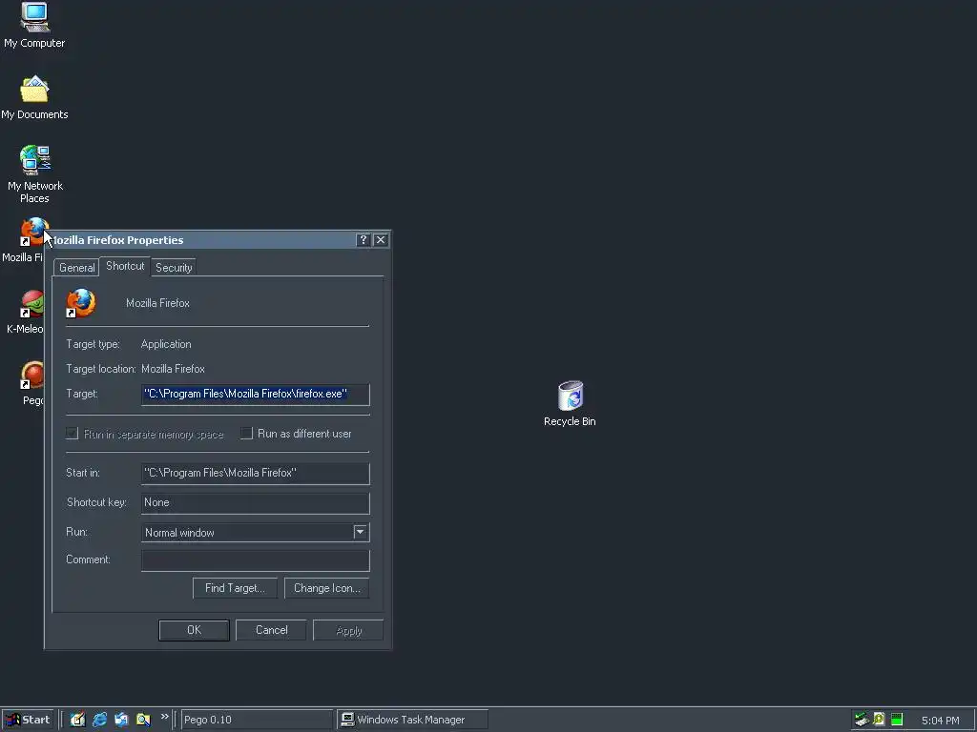Click the Firefox icon inside the Properties dialog
Viewport: 977px width, 732px height.
[81, 303]
